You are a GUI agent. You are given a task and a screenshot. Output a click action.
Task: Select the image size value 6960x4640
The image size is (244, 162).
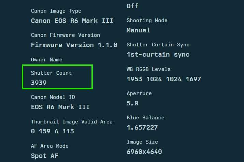(x=144, y=152)
